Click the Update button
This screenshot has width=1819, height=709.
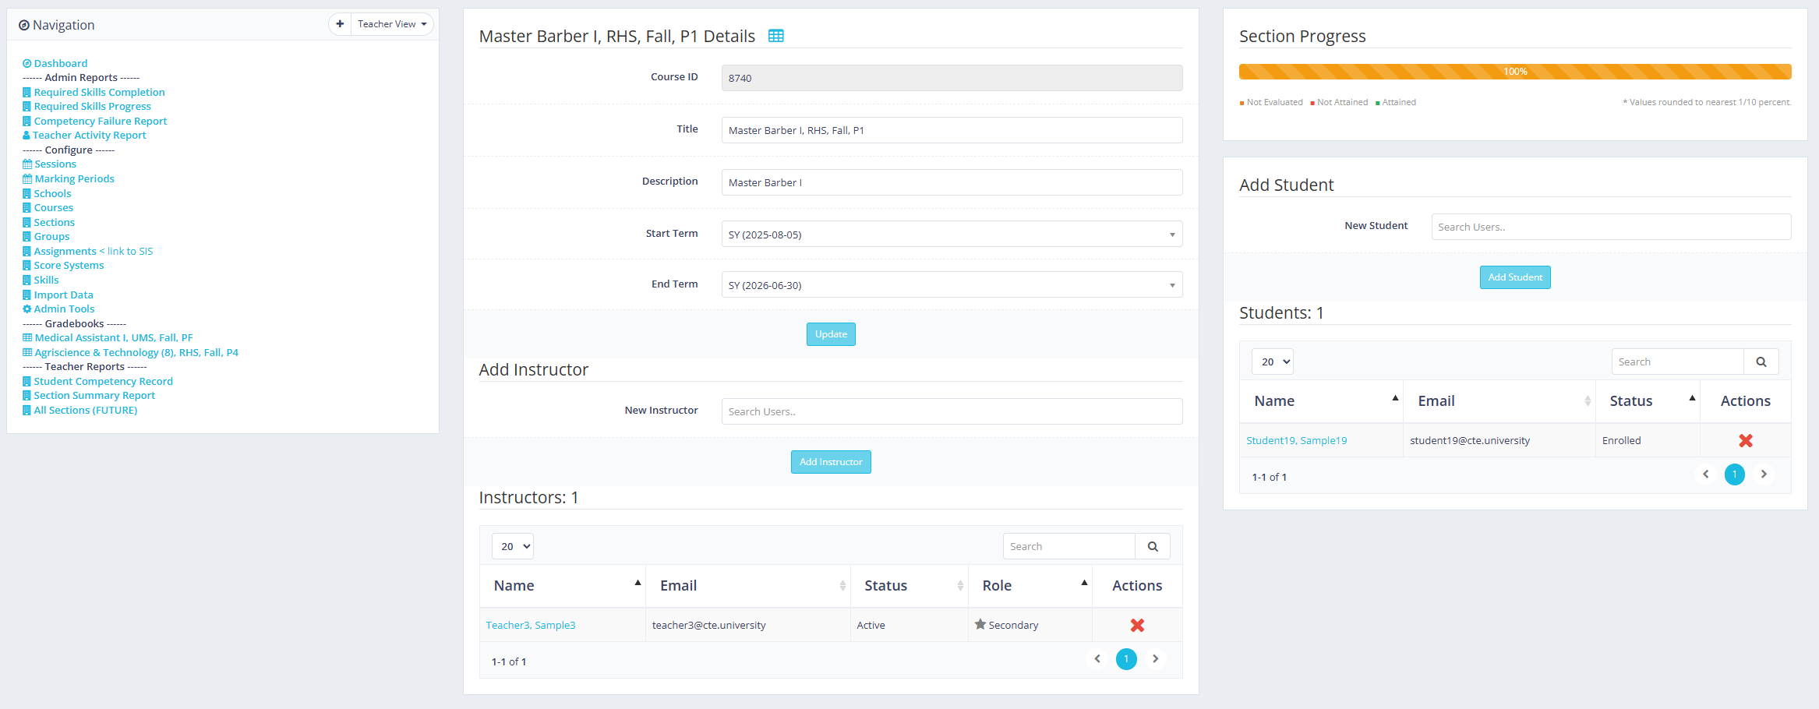pyautogui.click(x=831, y=334)
